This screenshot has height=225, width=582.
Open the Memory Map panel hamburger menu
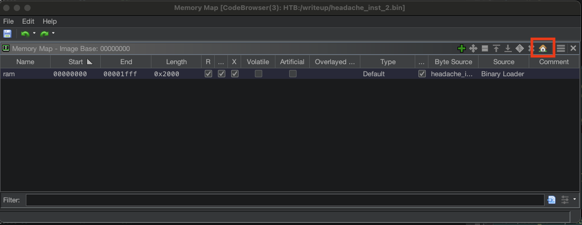(x=561, y=48)
